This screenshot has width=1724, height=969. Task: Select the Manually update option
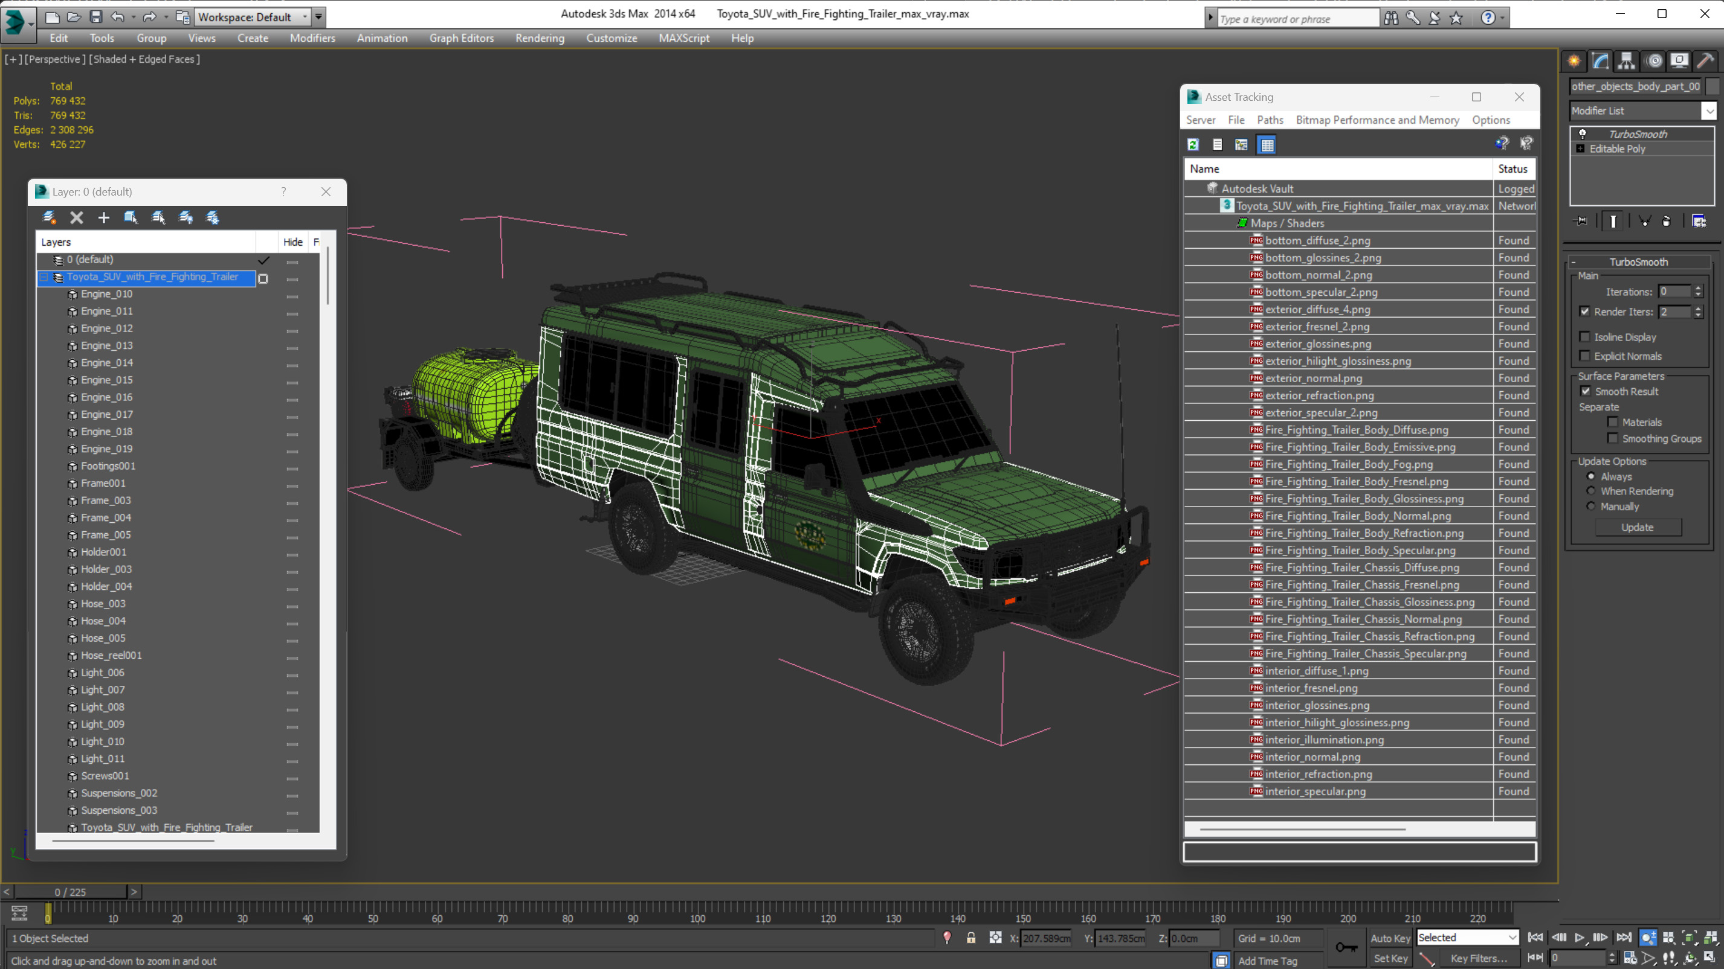tap(1591, 506)
